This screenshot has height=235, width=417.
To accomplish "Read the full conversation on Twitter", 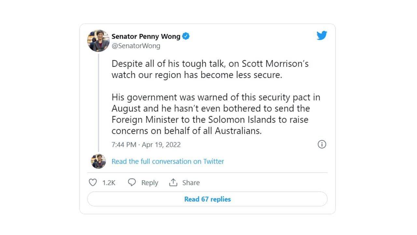I will [168, 161].
